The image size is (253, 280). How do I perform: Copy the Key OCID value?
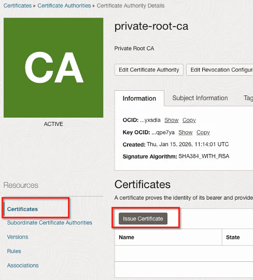(203, 132)
